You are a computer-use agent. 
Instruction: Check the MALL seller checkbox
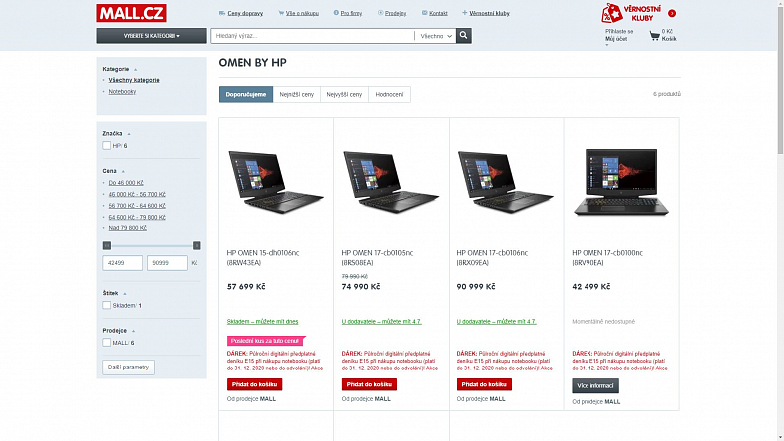pyautogui.click(x=106, y=343)
